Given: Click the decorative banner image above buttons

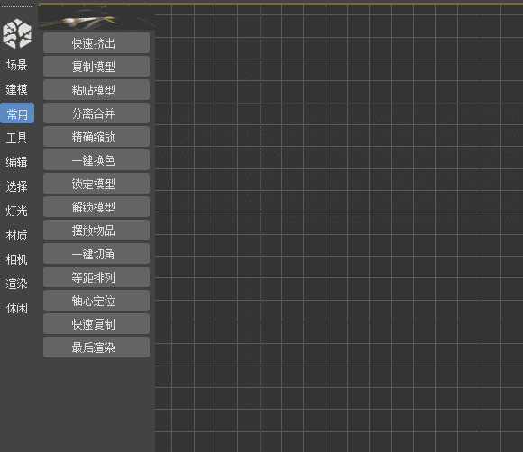Looking at the screenshot, I should pos(96,18).
